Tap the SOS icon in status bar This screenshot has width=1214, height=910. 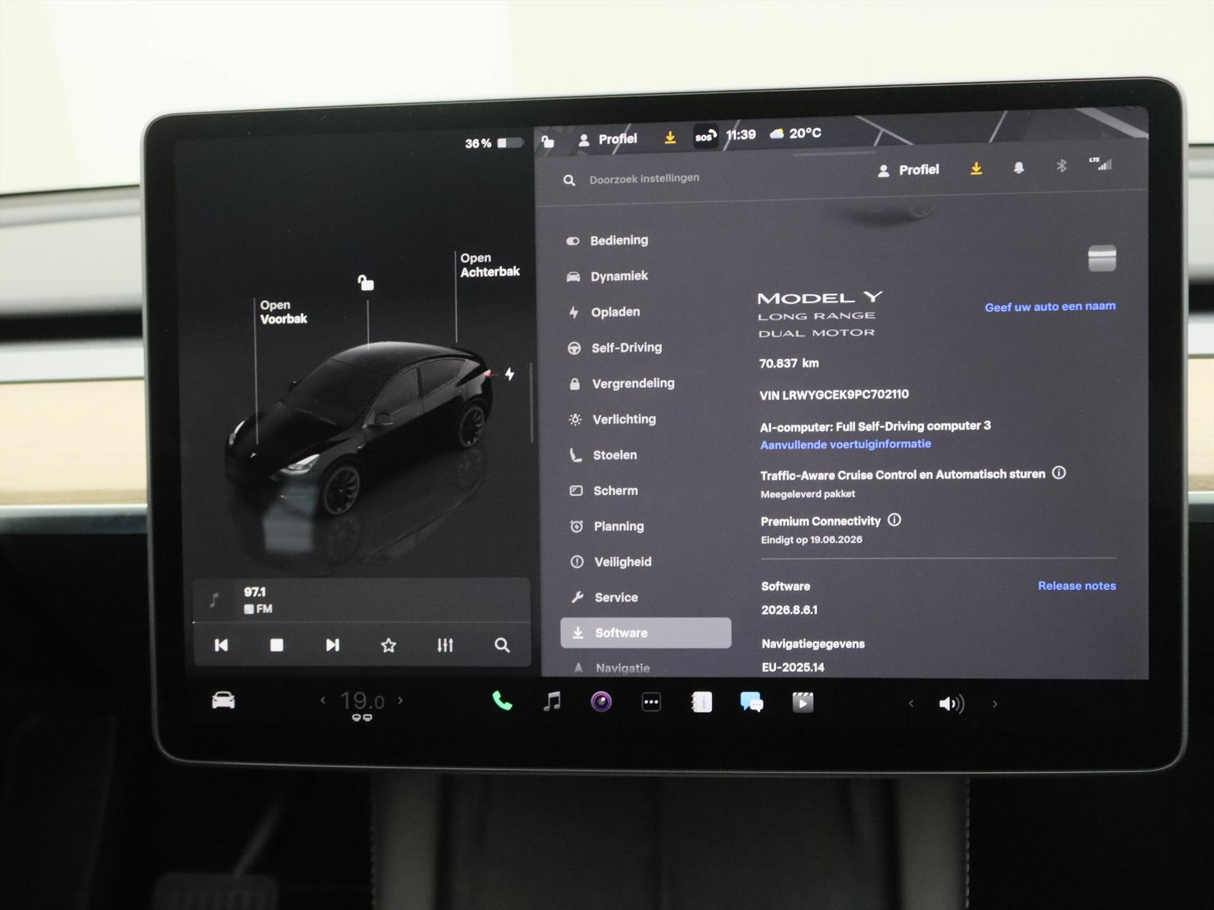[706, 136]
